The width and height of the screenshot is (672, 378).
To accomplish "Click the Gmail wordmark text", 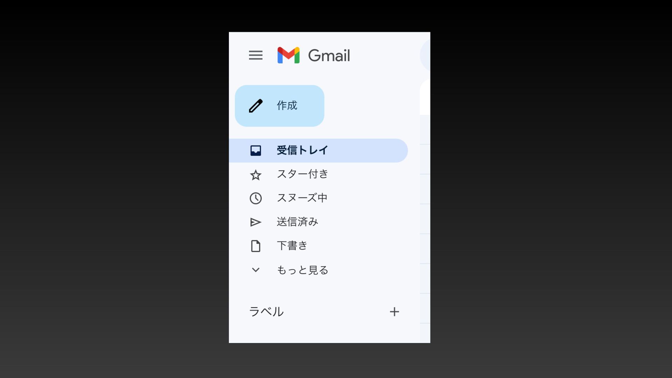I will tap(329, 55).
